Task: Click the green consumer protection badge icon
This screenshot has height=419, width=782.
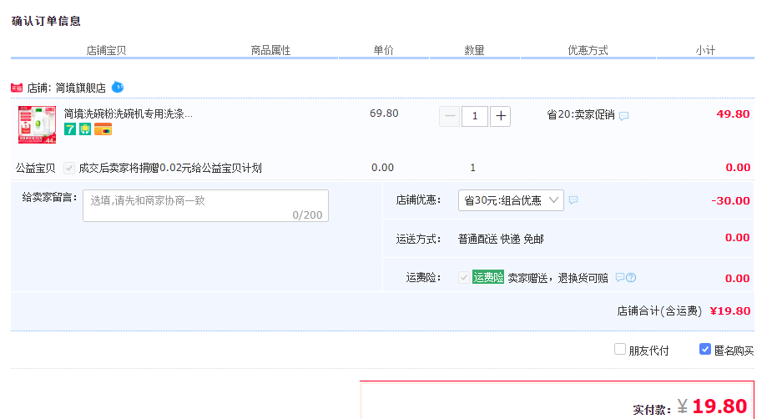Action: coord(85,129)
